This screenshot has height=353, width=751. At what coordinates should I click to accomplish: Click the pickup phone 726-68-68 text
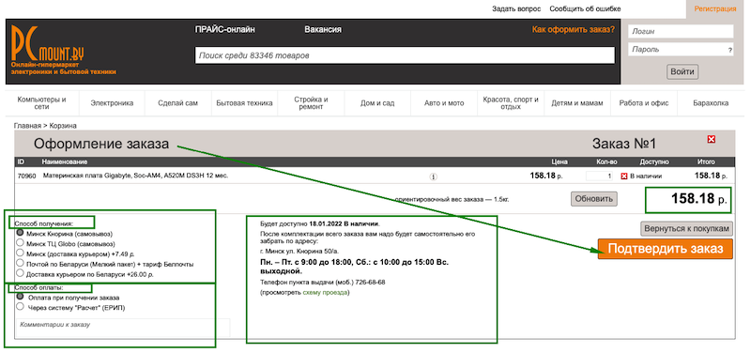pos(370,282)
